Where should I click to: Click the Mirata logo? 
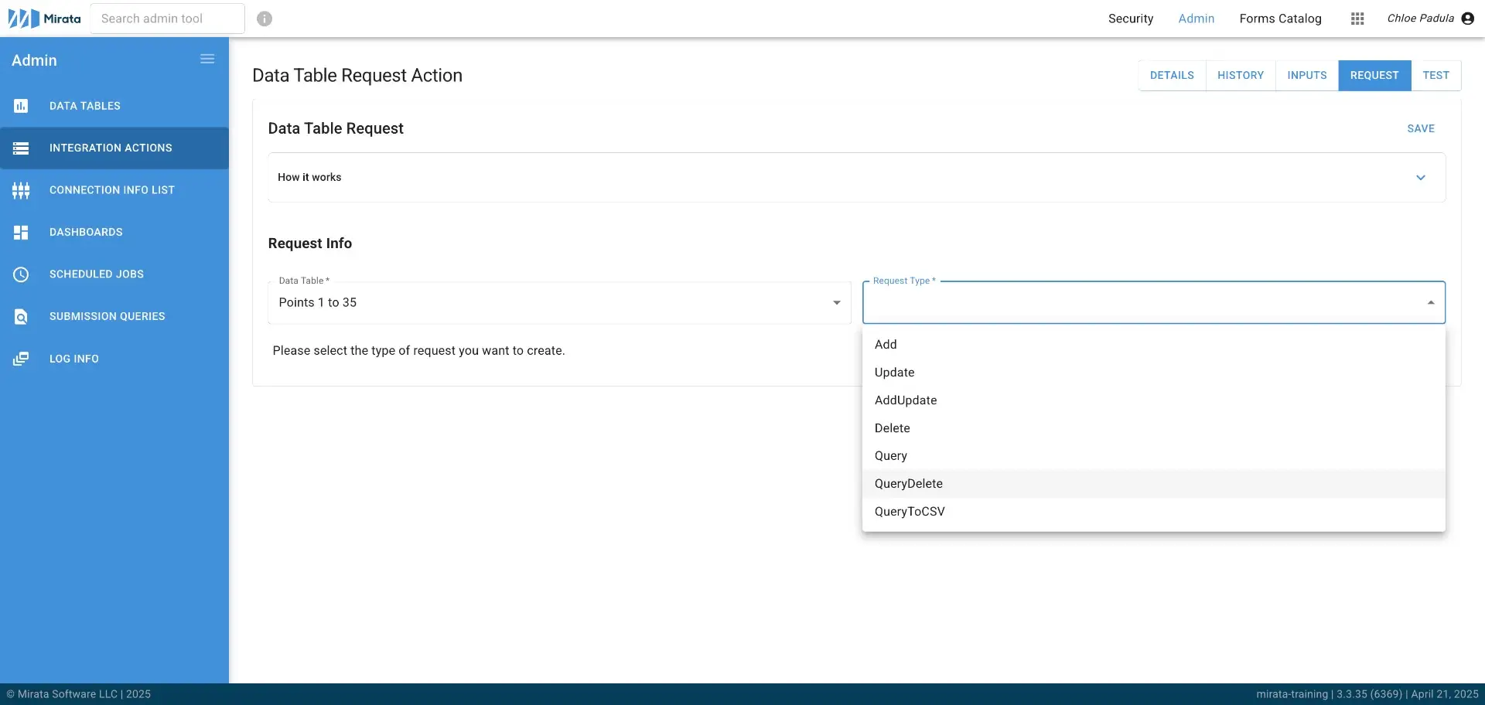(x=43, y=18)
